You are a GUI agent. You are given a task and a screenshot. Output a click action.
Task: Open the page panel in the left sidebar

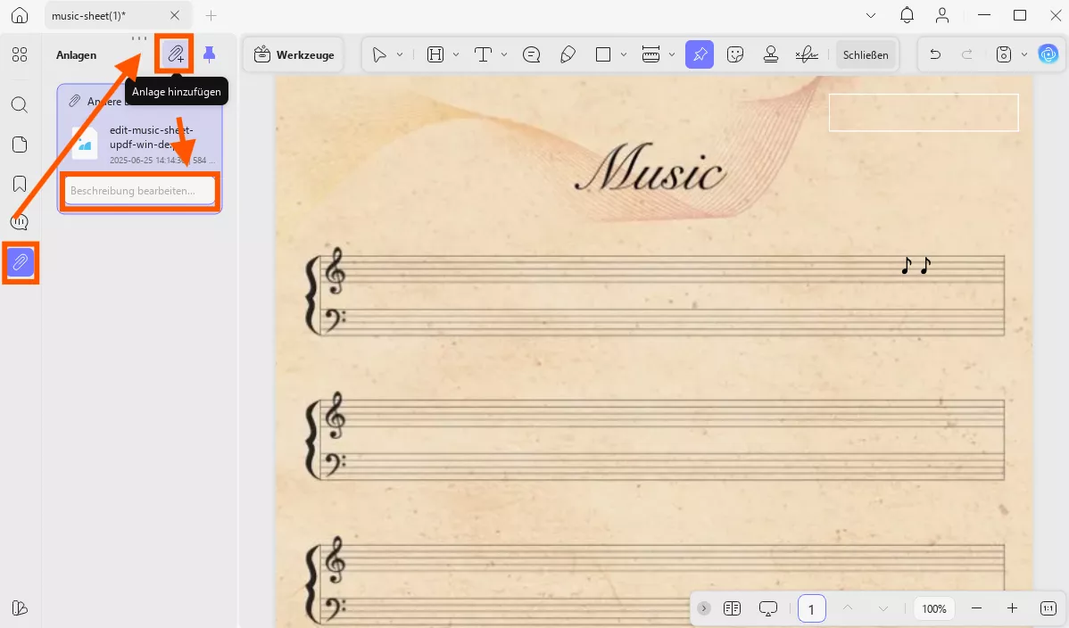click(20, 145)
